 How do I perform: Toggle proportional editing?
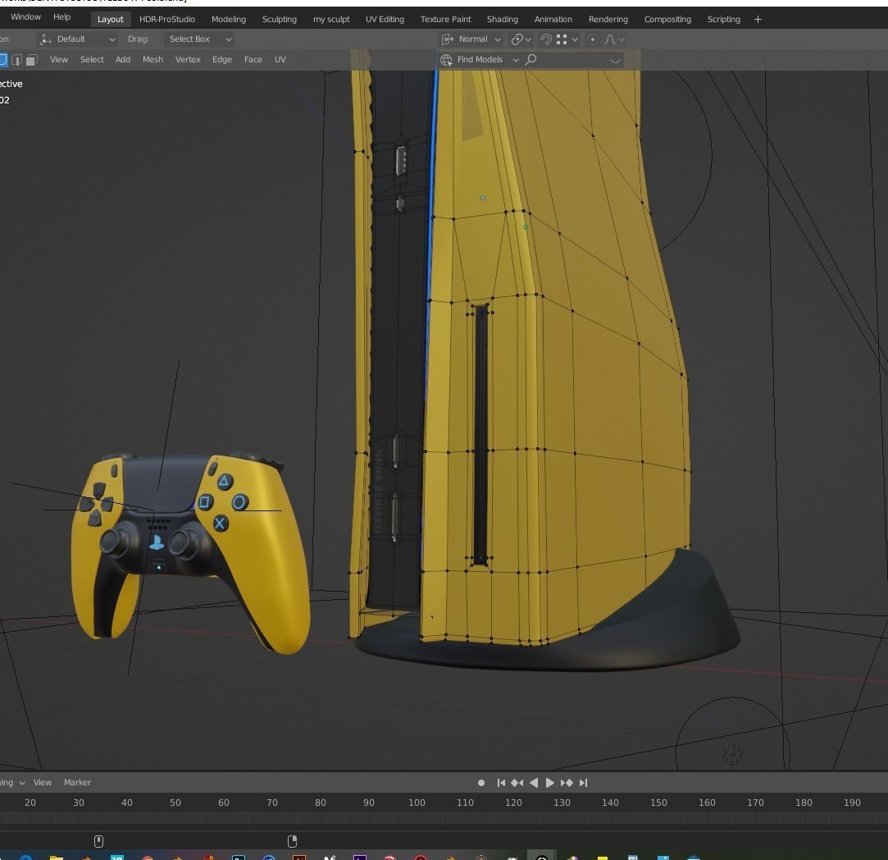(x=592, y=39)
